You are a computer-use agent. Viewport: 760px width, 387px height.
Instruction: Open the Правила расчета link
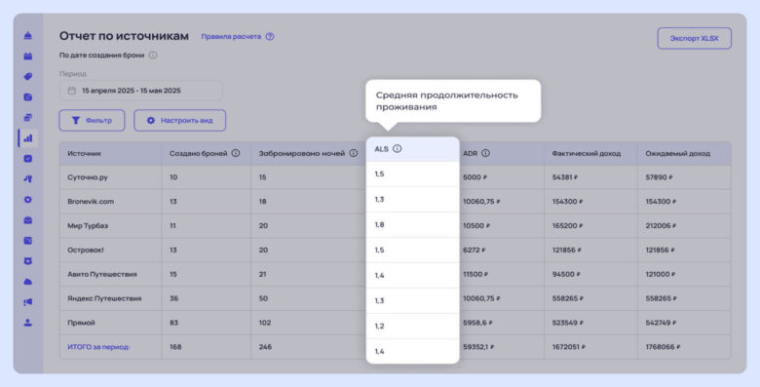[x=231, y=36]
